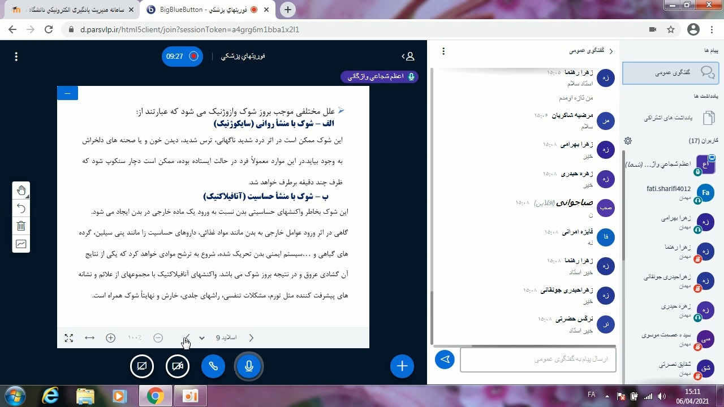The width and height of the screenshot is (724, 407).
Task: Click the fit to width icon
Action: 89,338
